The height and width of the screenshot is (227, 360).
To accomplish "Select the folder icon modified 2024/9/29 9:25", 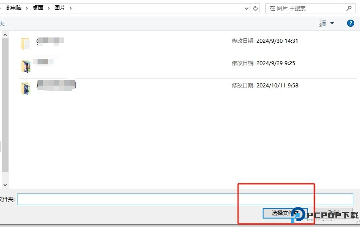I will click(x=25, y=66).
